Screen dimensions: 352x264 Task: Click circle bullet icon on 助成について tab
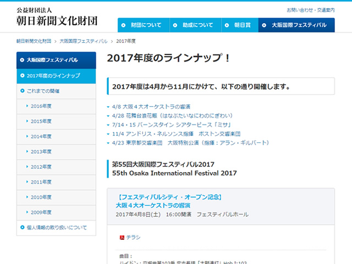tap(175, 25)
